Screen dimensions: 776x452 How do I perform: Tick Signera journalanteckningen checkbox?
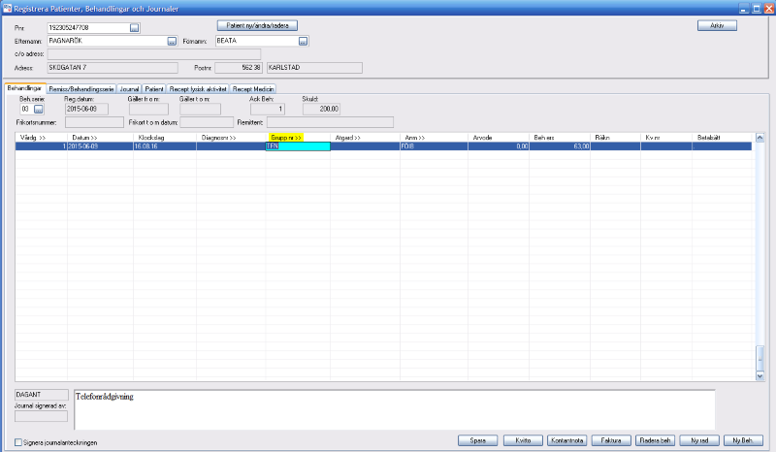click(18, 442)
